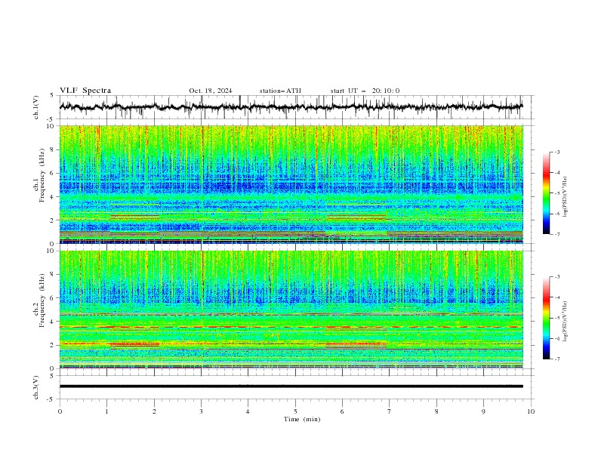
Task: Click the '-7' value on lower colorbar
Action: pos(556,359)
